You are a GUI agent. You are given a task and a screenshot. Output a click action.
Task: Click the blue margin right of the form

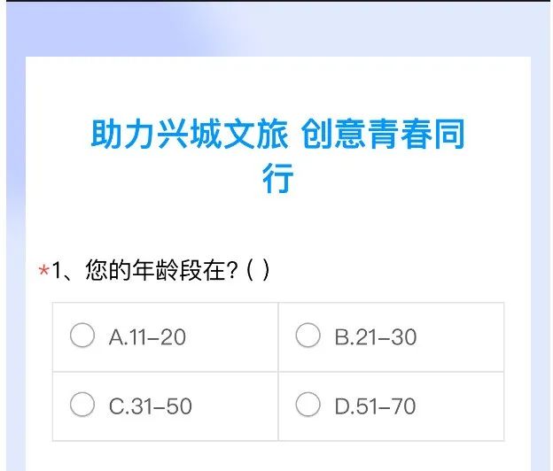(541, 266)
